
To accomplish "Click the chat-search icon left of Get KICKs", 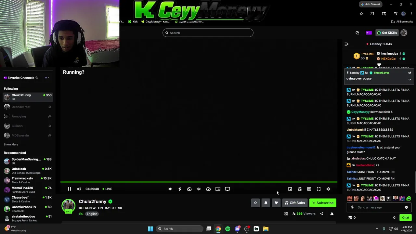I will [357, 33].
